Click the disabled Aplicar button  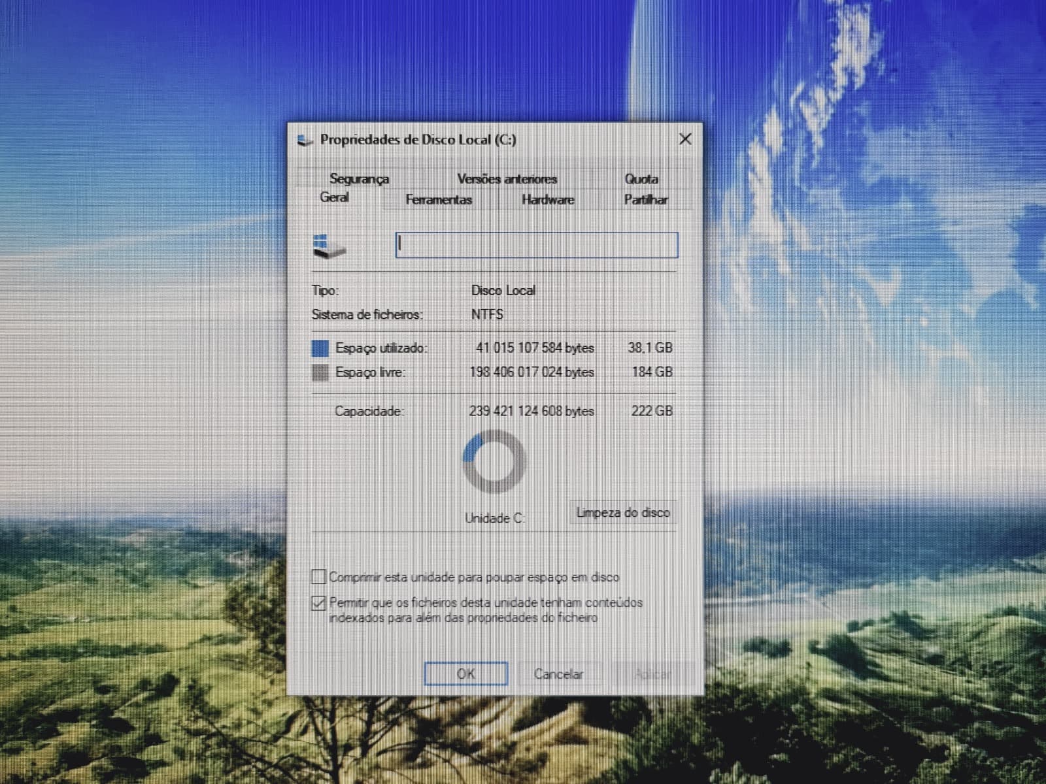pos(652,674)
